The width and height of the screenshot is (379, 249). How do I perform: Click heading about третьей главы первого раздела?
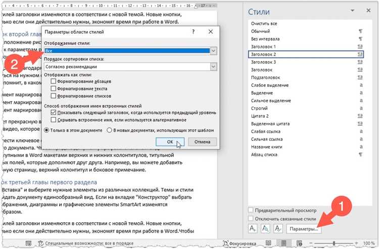(x=50, y=182)
